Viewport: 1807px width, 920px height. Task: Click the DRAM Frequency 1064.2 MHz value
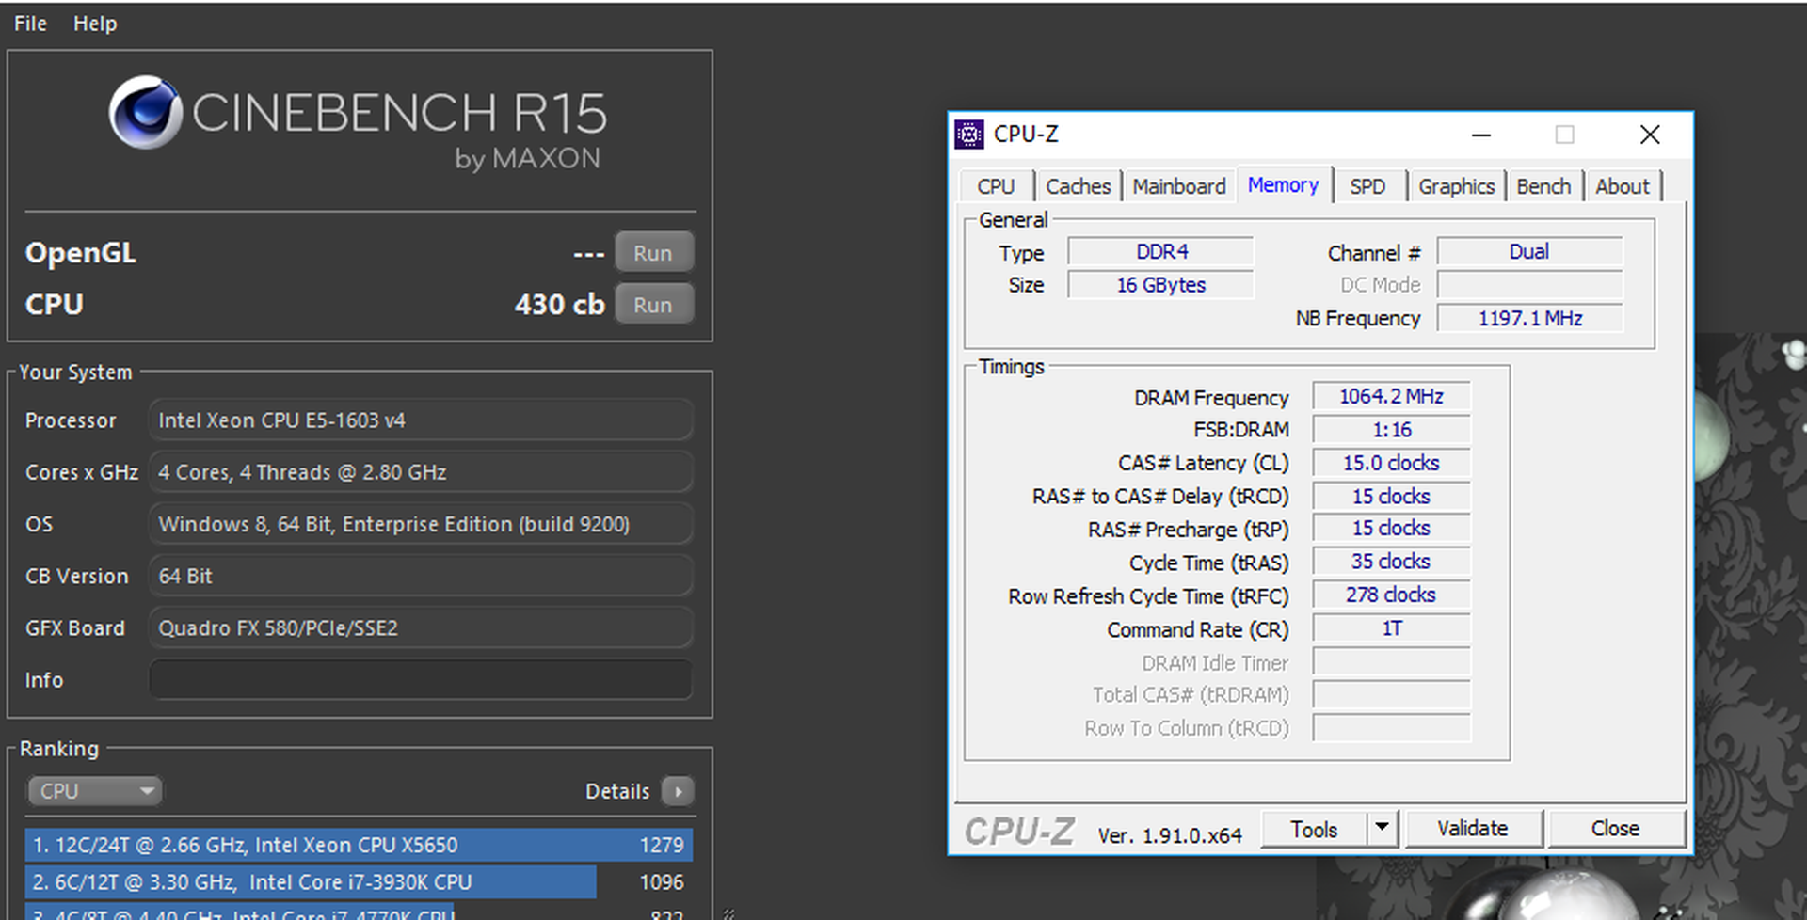[x=1391, y=397]
